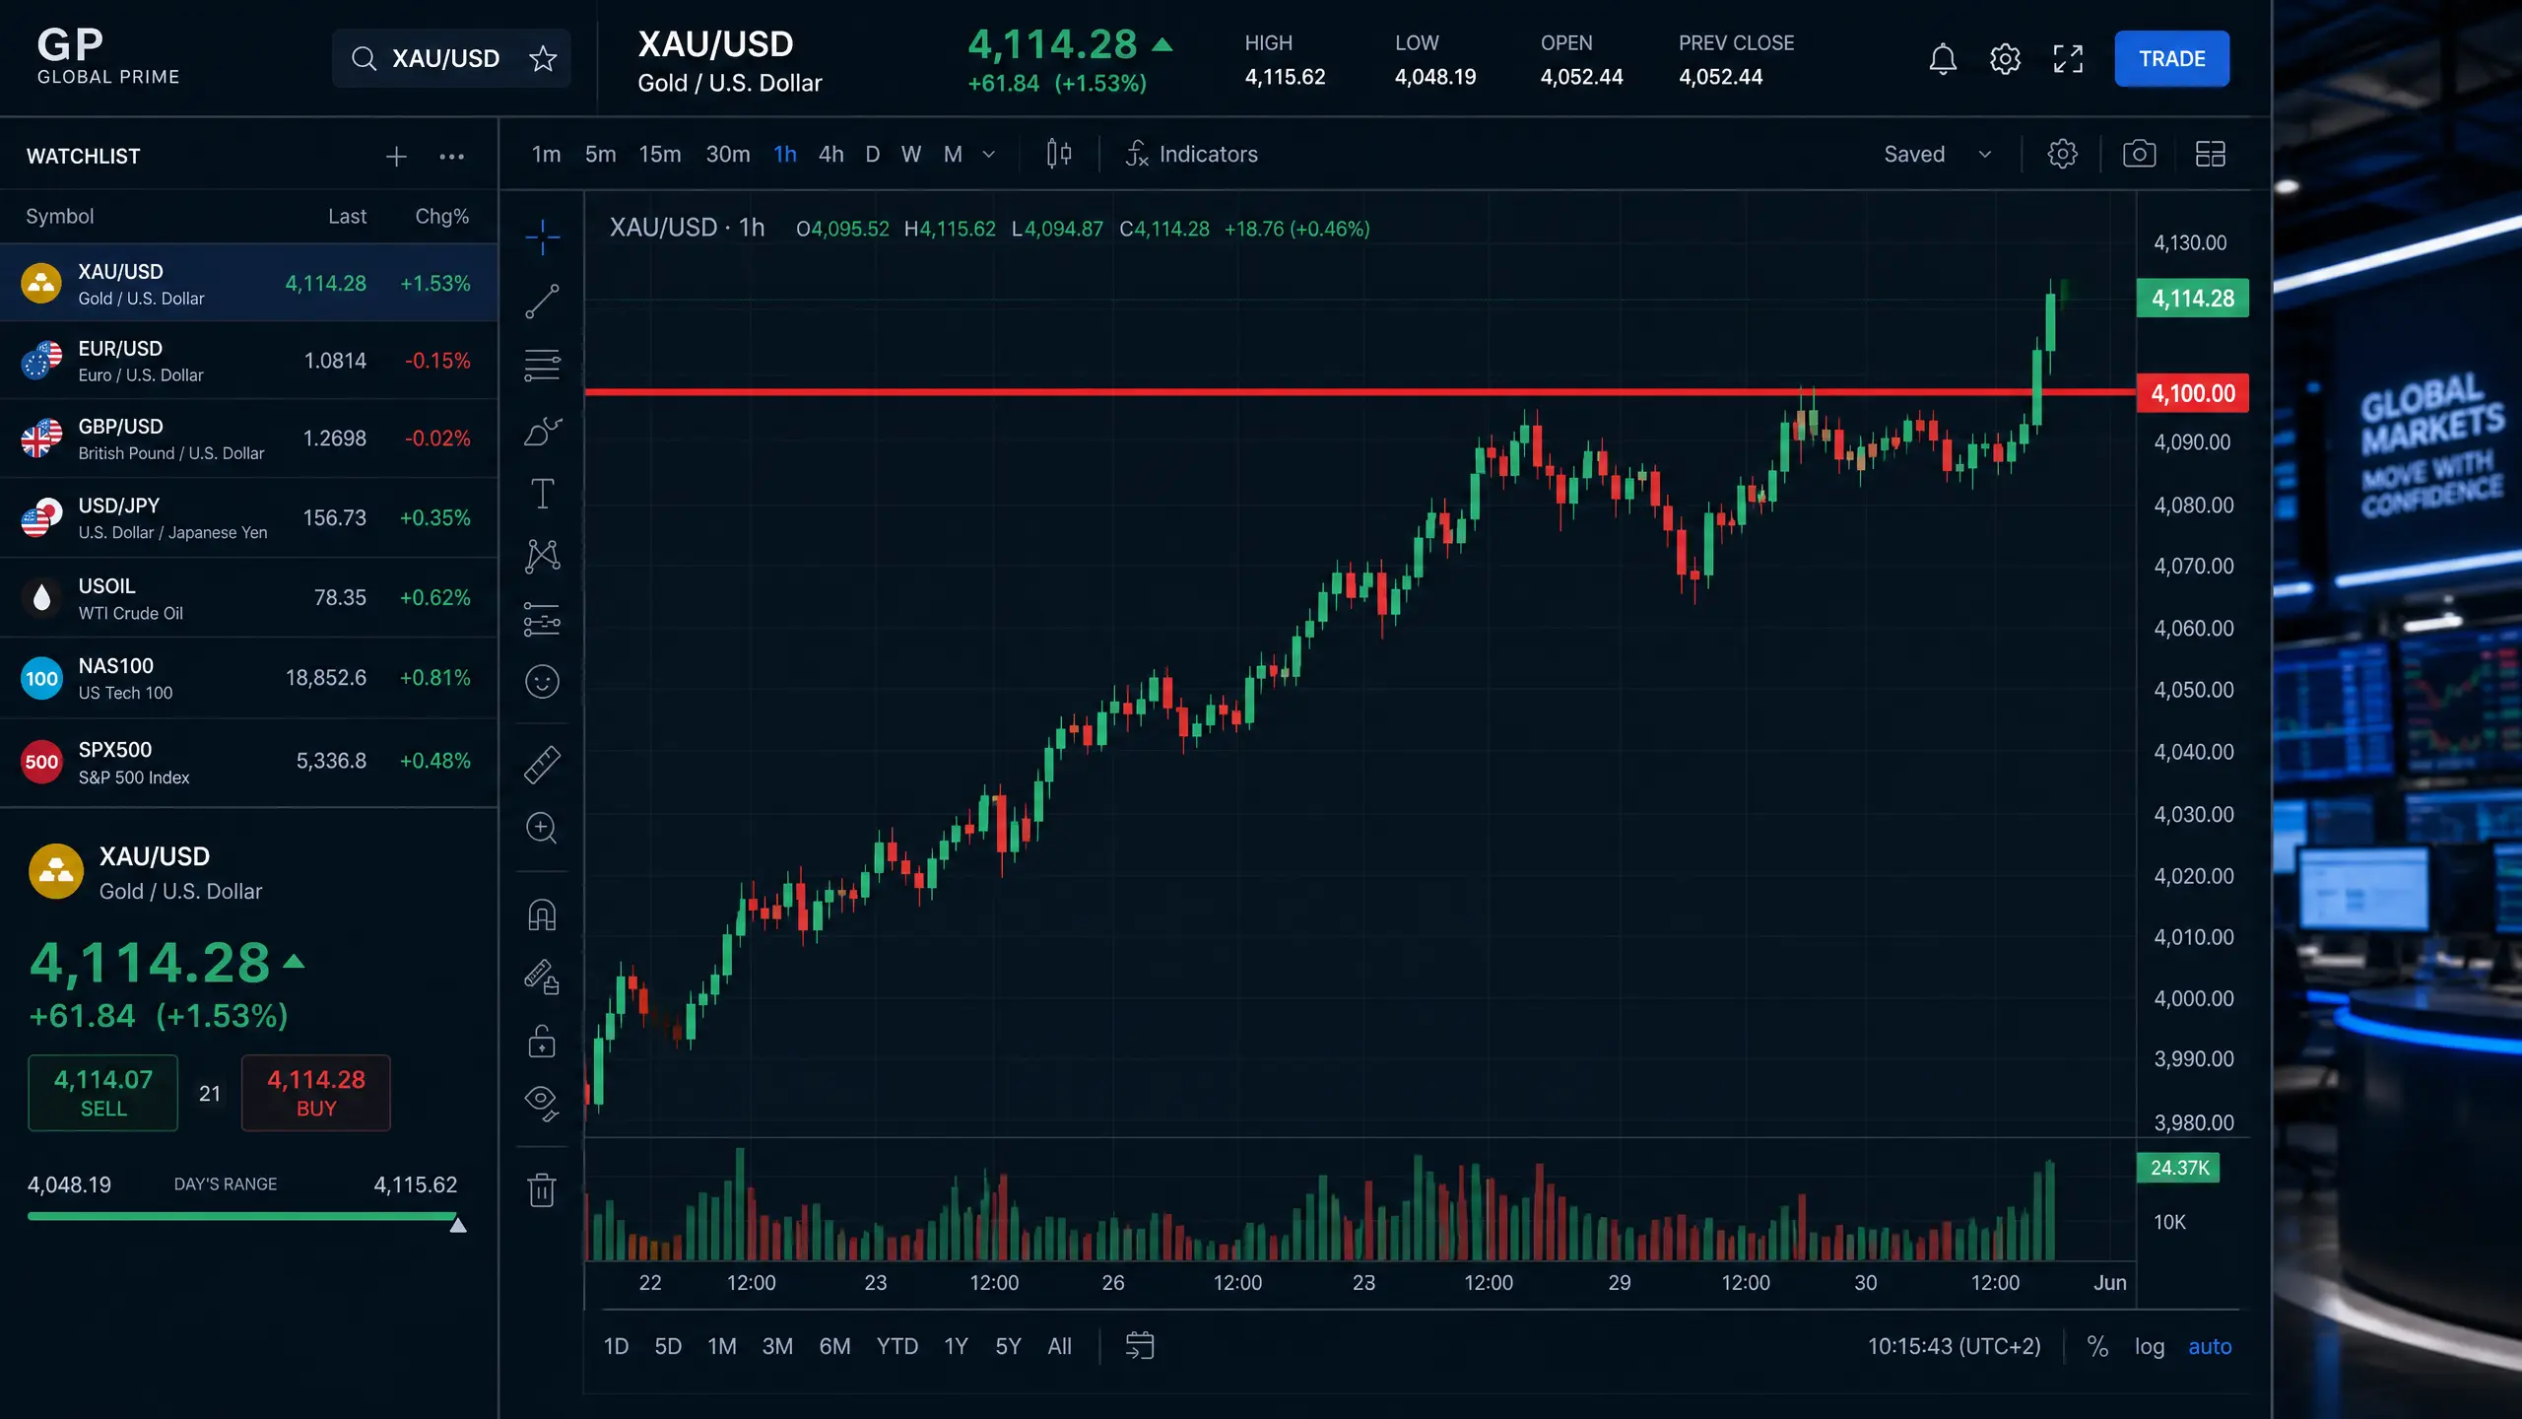Select the Text annotation tool
This screenshot has width=2522, height=1419.
542,493
